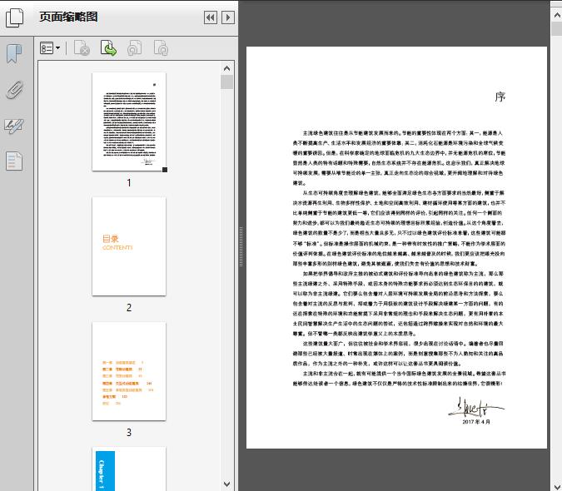Click the 序 heading in document
The width and height of the screenshot is (562, 491).
coord(500,97)
